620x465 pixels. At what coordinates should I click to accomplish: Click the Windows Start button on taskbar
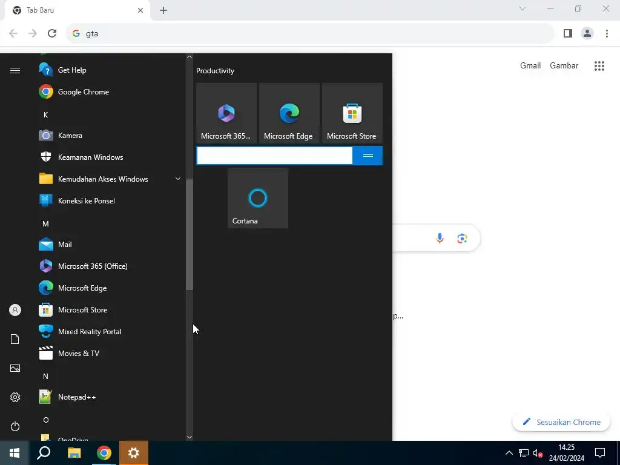tap(15, 453)
